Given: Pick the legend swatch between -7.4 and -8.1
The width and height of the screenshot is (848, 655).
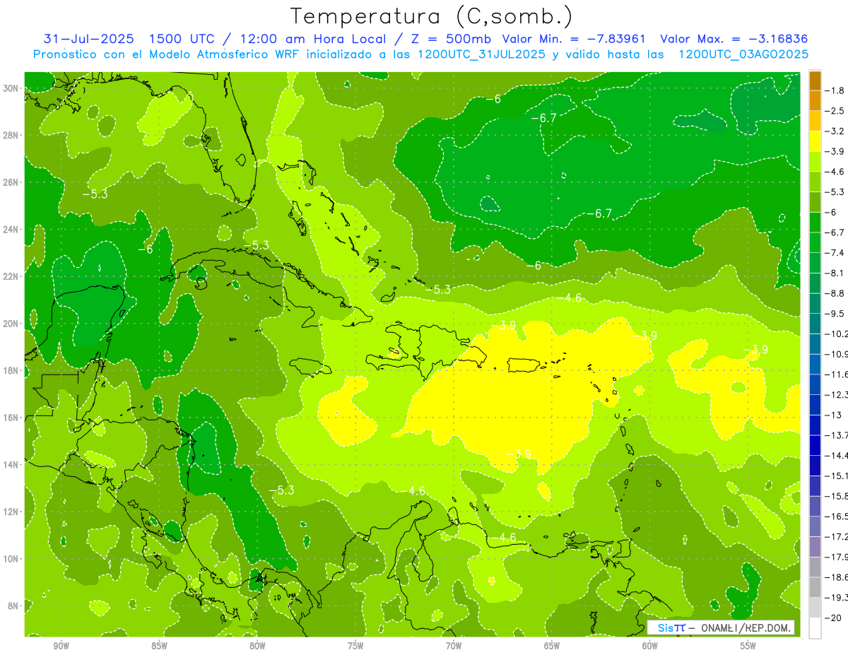Looking at the screenshot, I should coord(815,263).
